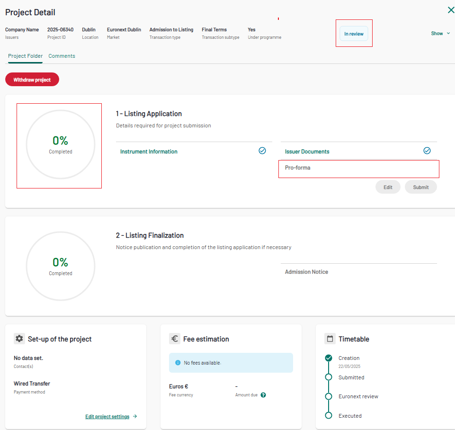Click the euro icon beside Fee estimation
Screen dimensions: 455x430
(174, 339)
